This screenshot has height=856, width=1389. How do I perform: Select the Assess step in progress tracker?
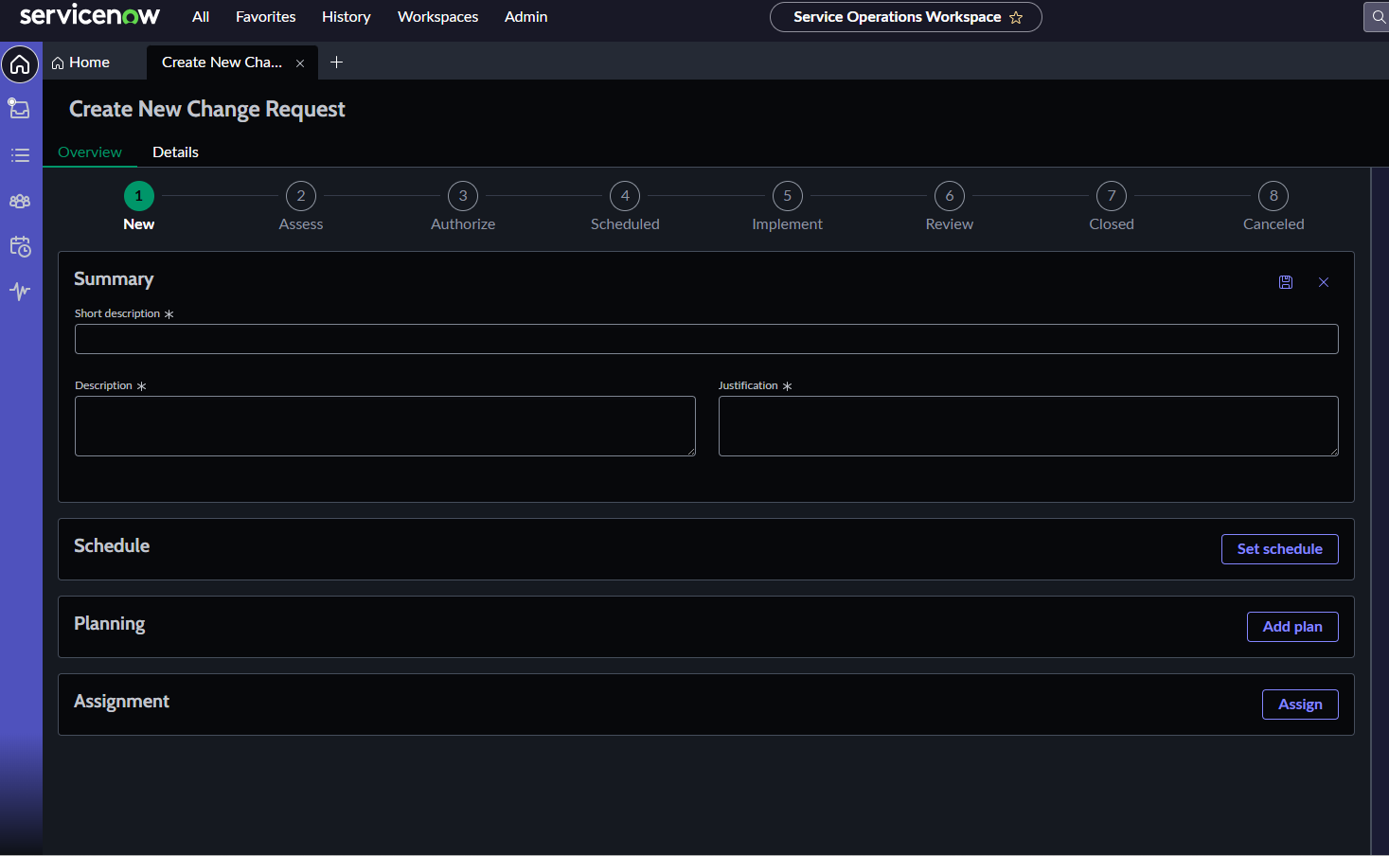tap(301, 197)
